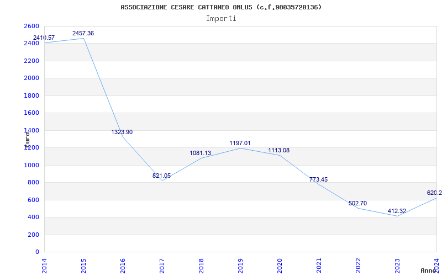Viewport: 442px width, 276px height.
Task: Click x-axis year 2019
Action: (x=240, y=266)
